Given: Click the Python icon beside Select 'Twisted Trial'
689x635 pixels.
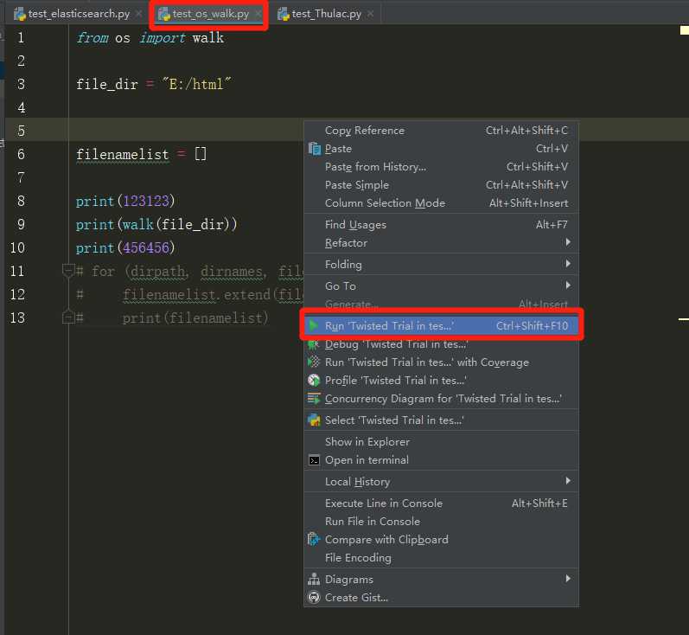Looking at the screenshot, I should (314, 420).
